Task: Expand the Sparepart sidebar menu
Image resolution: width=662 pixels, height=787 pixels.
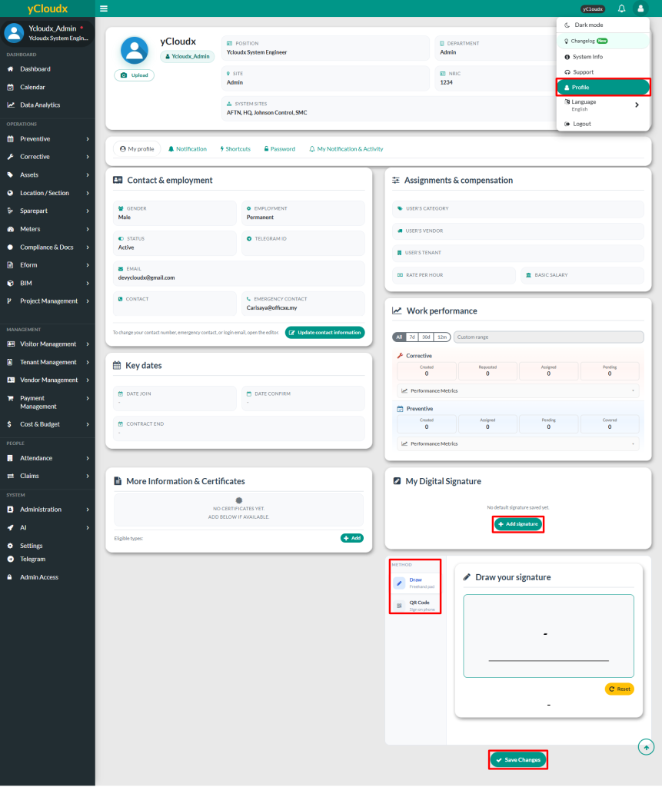Action: [x=48, y=211]
